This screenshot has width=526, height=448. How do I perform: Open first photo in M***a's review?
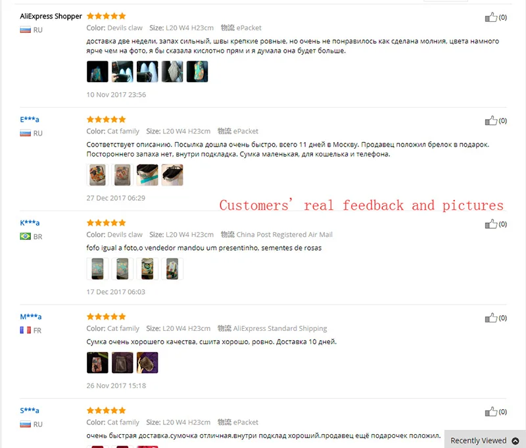point(97,362)
